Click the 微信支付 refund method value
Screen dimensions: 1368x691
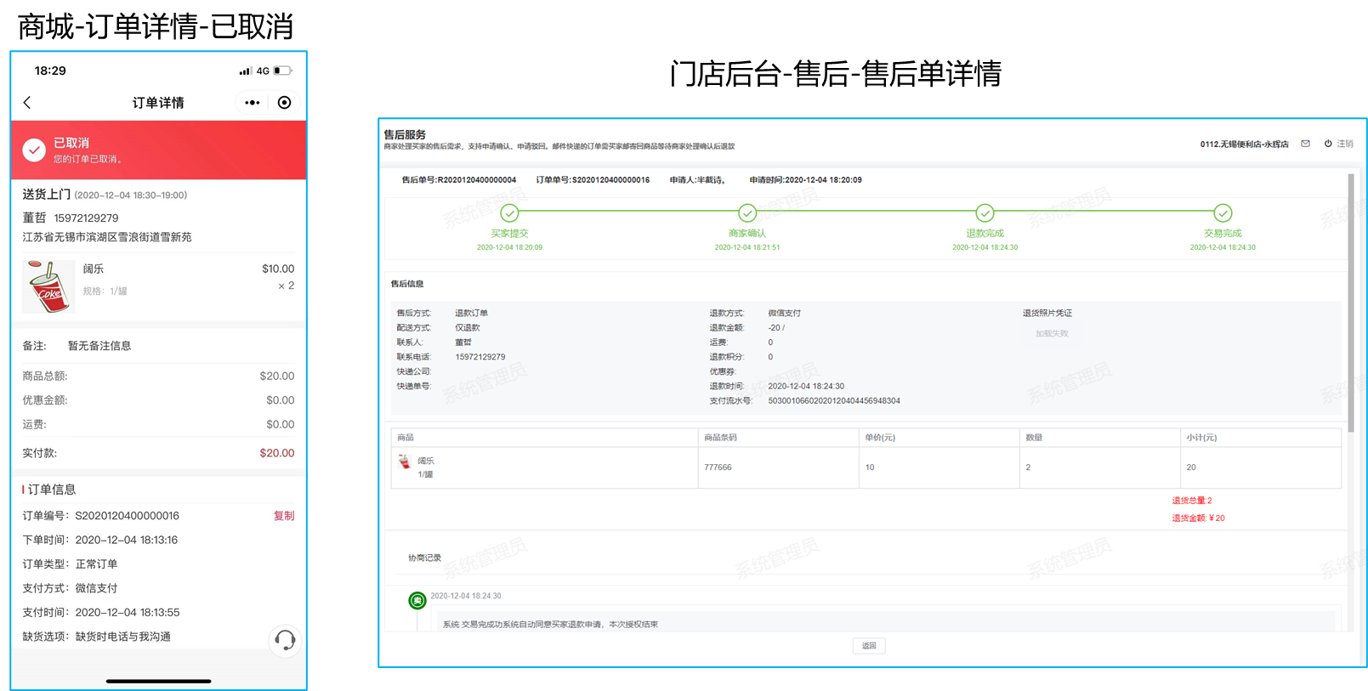[x=785, y=314]
